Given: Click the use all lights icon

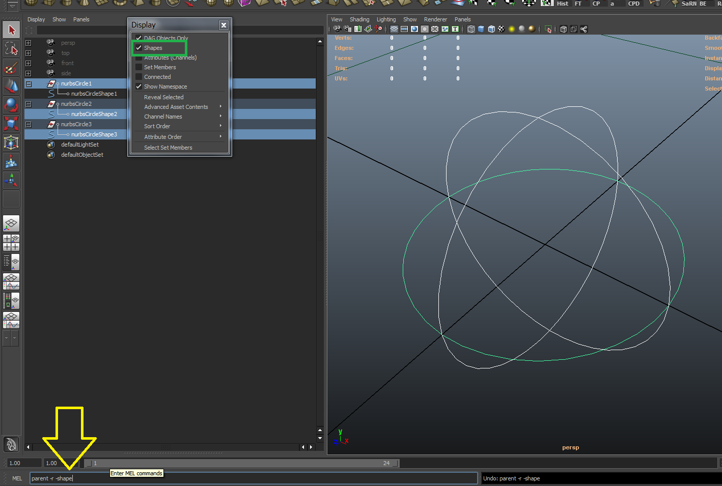Looking at the screenshot, I should pyautogui.click(x=512, y=29).
